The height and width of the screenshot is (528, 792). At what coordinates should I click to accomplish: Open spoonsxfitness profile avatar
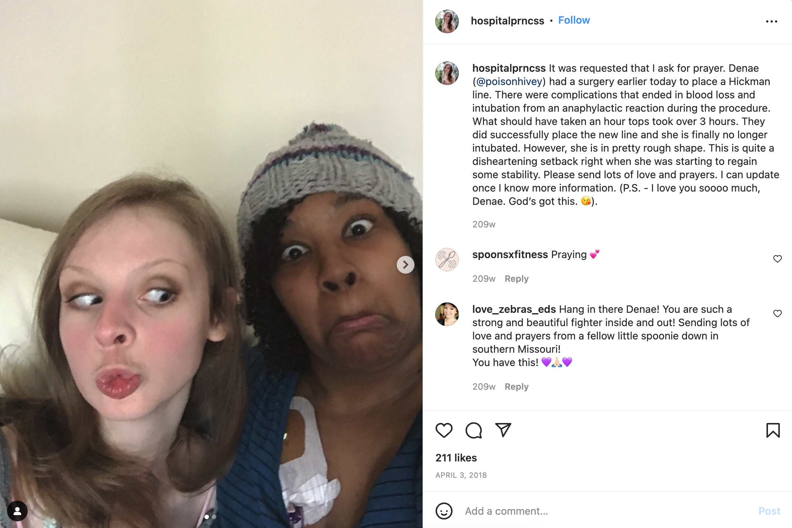pos(447,260)
